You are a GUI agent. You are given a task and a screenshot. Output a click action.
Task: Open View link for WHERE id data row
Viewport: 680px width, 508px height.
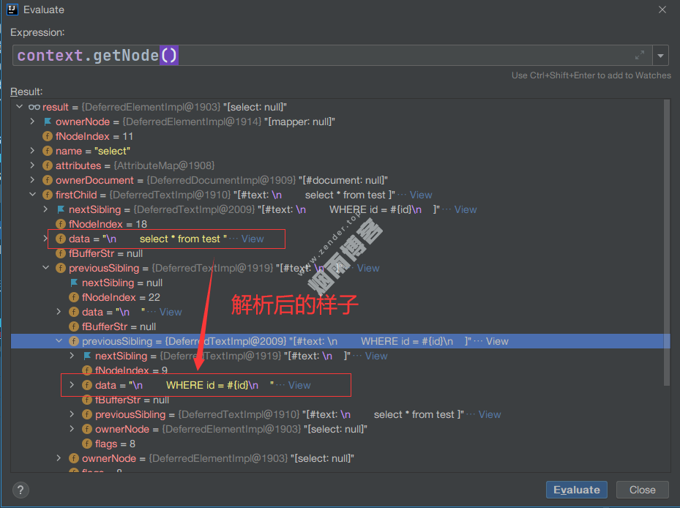pyautogui.click(x=299, y=385)
